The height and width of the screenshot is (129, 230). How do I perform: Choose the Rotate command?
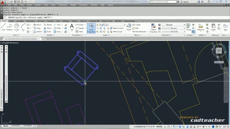pos(48,25)
